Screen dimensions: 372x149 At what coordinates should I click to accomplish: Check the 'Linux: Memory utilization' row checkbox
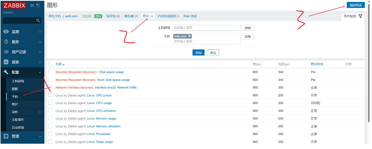point(50,126)
